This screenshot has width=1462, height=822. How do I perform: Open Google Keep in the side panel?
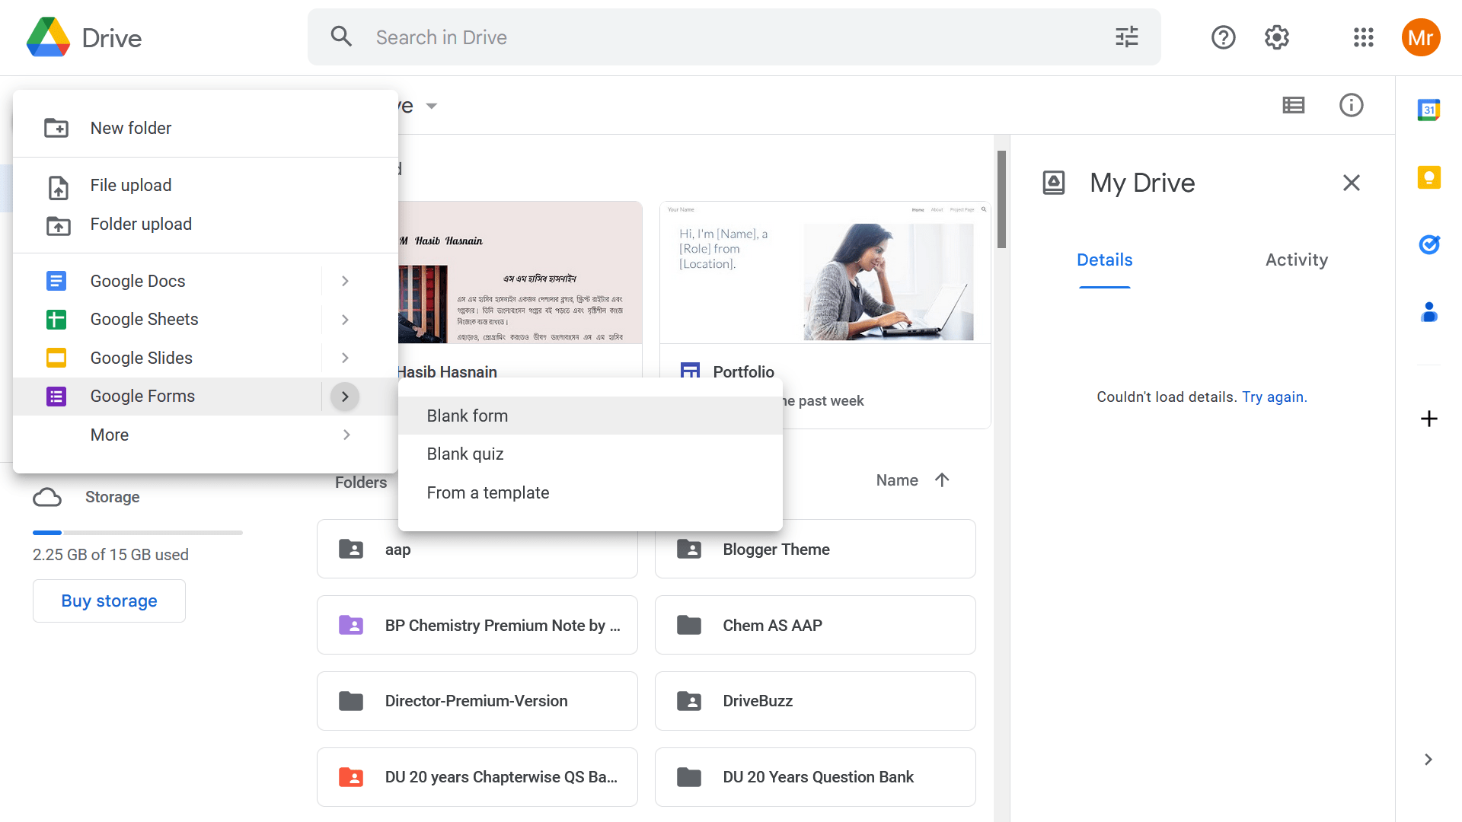tap(1428, 177)
